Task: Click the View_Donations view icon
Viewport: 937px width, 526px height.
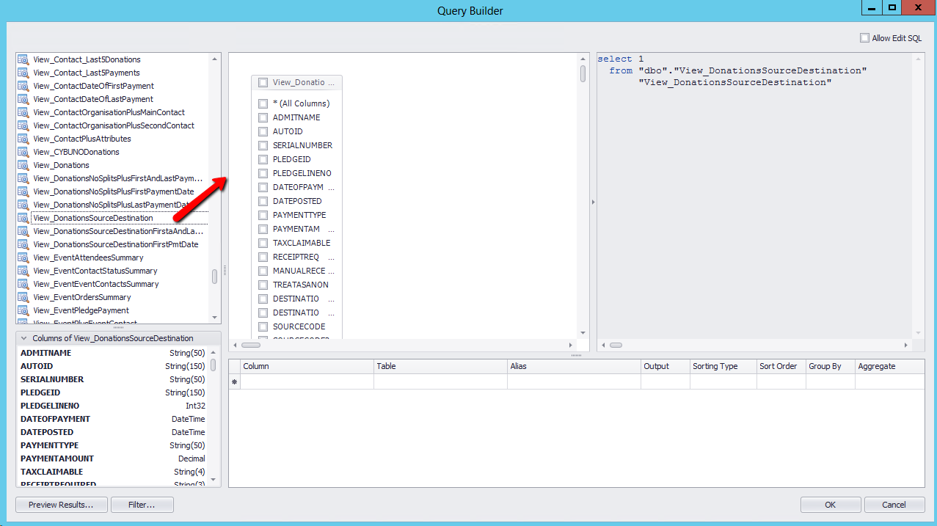Action: tap(23, 165)
